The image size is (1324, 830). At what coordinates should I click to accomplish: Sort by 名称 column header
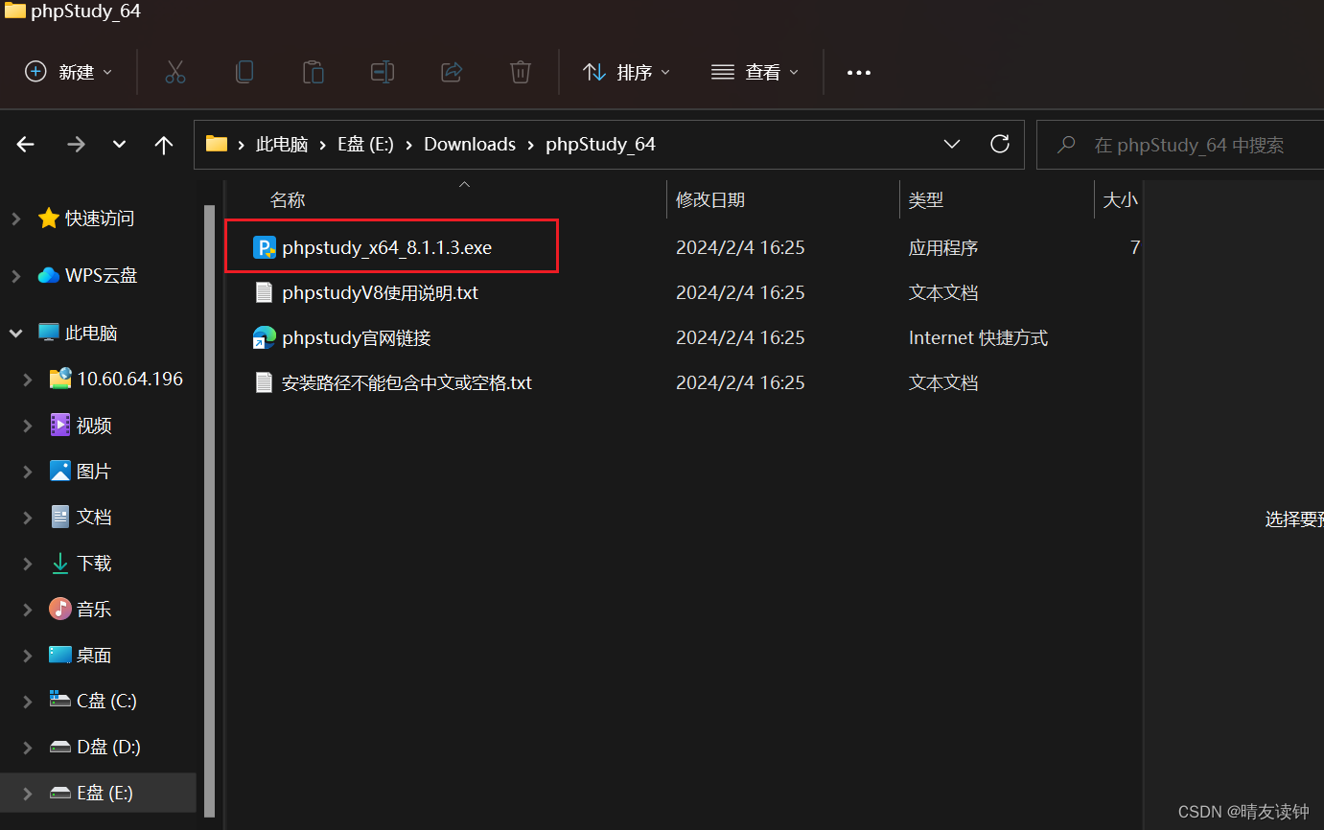(288, 199)
